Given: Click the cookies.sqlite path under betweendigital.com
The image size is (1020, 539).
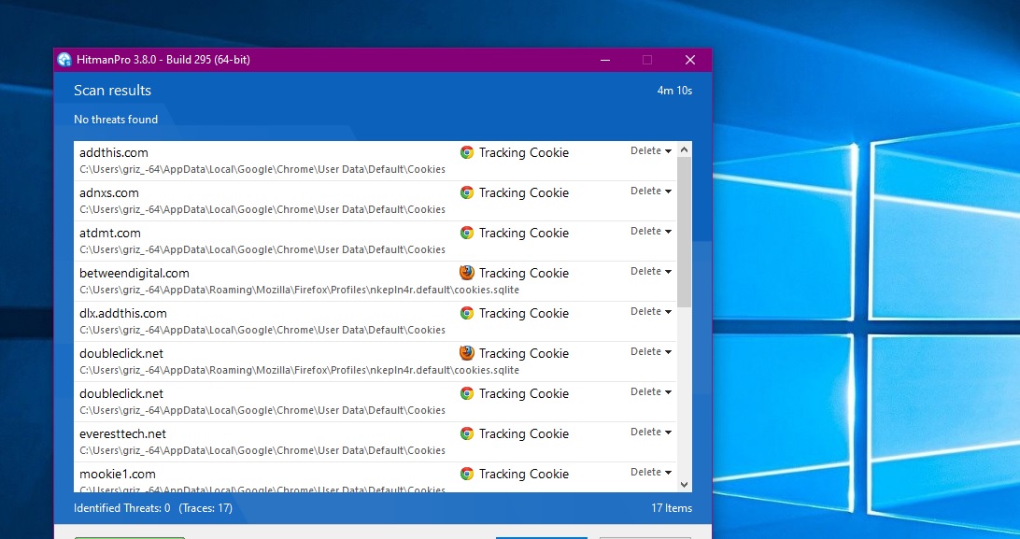Looking at the screenshot, I should tap(299, 290).
